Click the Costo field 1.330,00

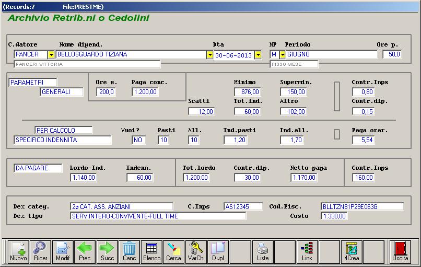point(334,216)
